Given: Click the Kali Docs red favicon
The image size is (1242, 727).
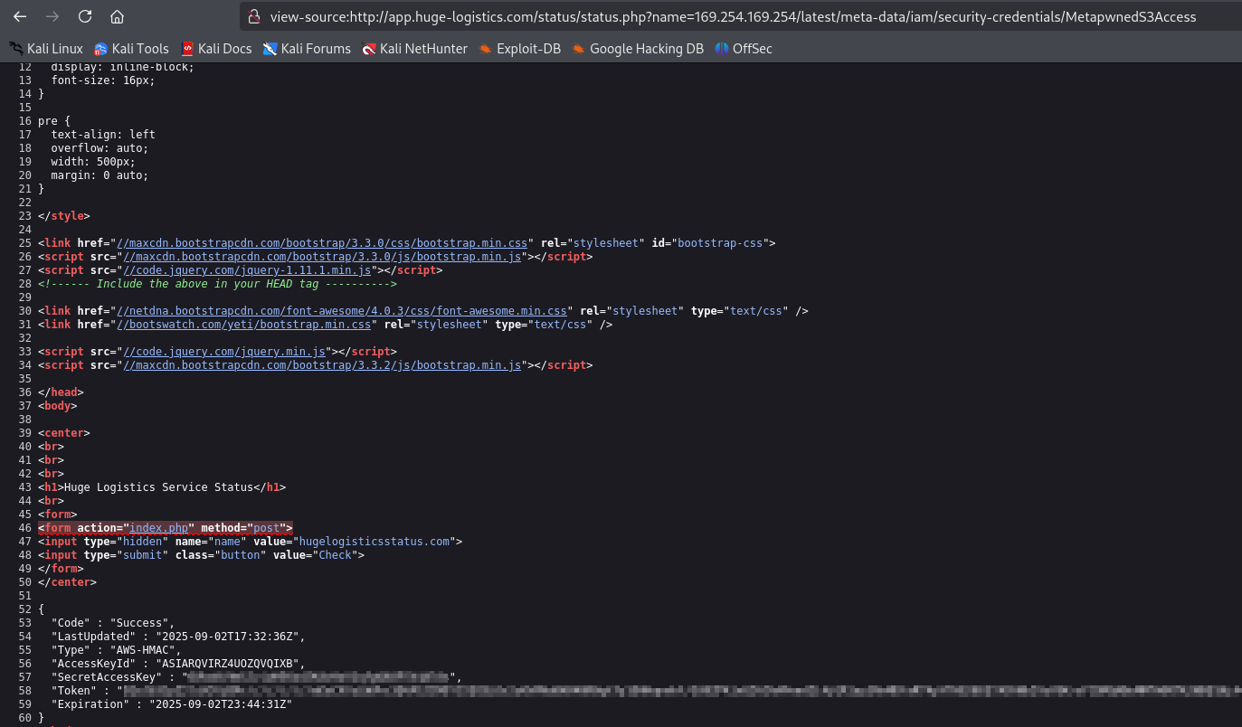Looking at the screenshot, I should coord(187,49).
